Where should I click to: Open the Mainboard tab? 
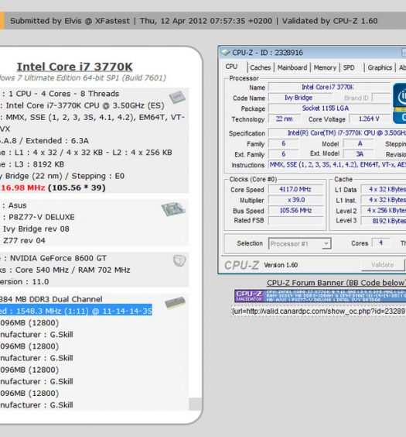pos(292,67)
